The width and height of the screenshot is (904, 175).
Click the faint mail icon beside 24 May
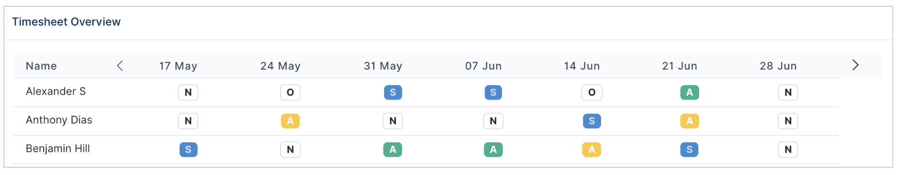[315, 65]
